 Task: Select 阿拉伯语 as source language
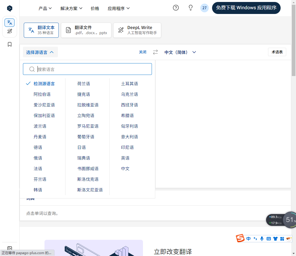pyautogui.click(x=42, y=94)
